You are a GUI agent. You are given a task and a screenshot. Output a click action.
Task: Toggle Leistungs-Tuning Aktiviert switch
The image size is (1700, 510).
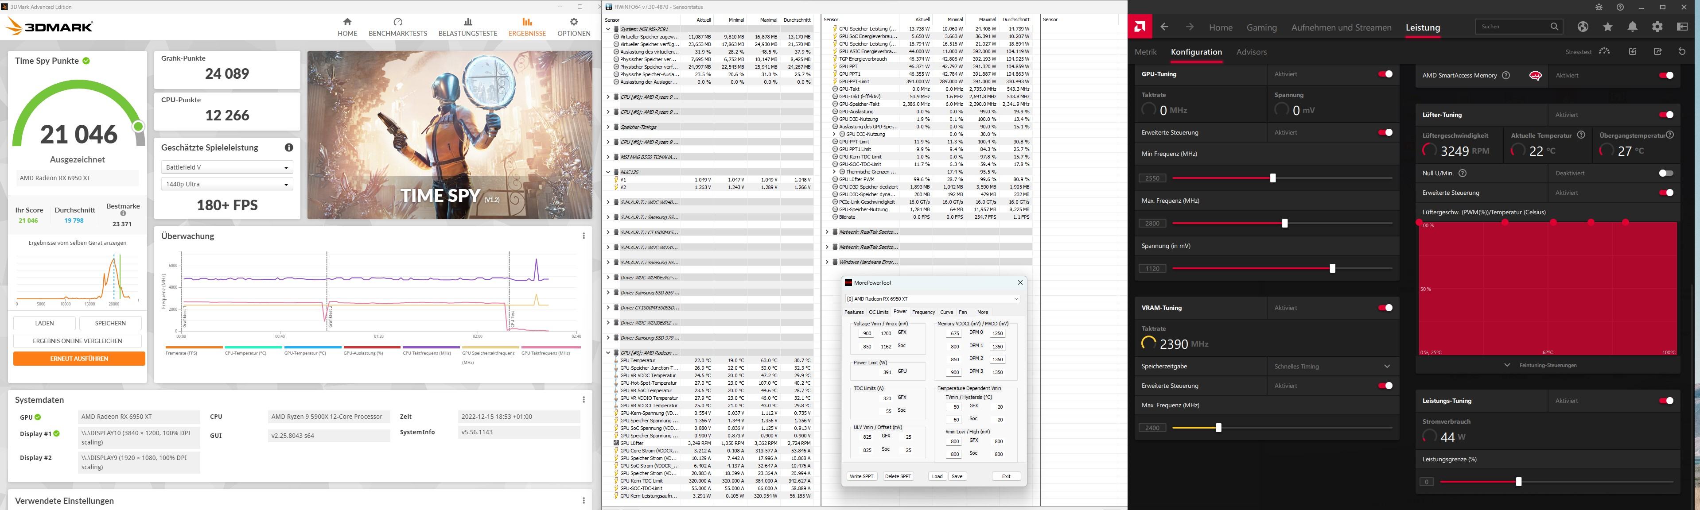coord(1666,401)
